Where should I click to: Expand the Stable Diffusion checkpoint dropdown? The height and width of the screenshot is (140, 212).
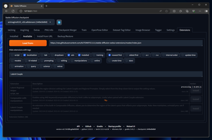click(x=30, y=22)
